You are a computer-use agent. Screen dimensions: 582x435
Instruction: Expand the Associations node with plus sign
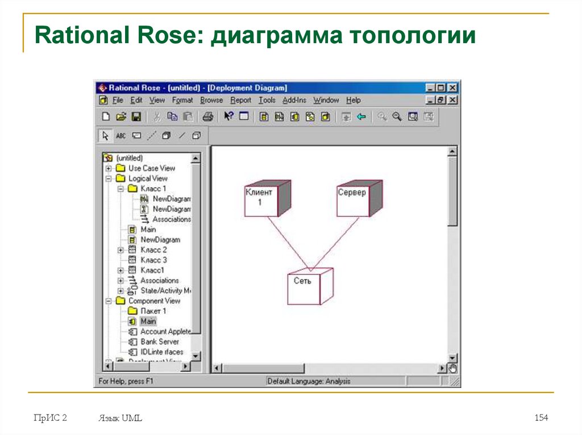(120, 281)
